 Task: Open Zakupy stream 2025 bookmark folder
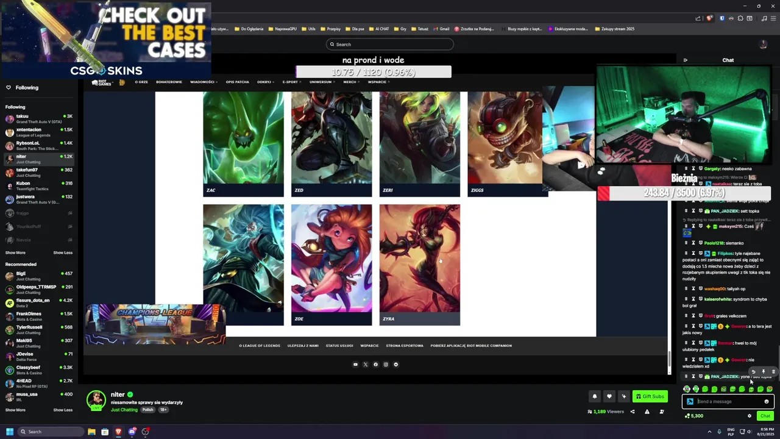(x=615, y=29)
